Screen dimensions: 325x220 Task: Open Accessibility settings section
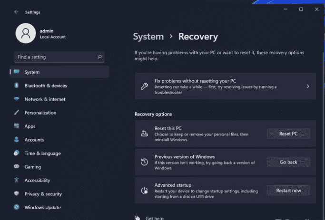click(37, 181)
